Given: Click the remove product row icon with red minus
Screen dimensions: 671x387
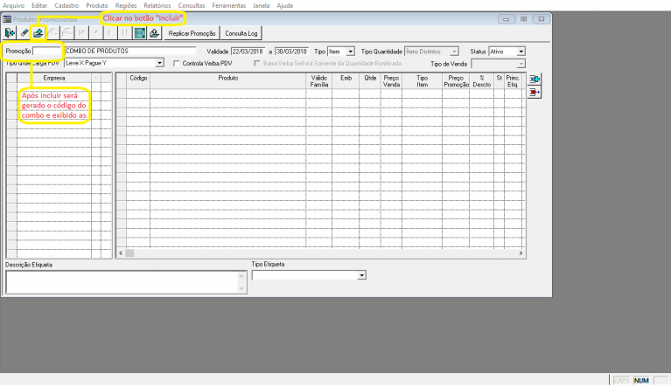Looking at the screenshot, I should (x=534, y=92).
